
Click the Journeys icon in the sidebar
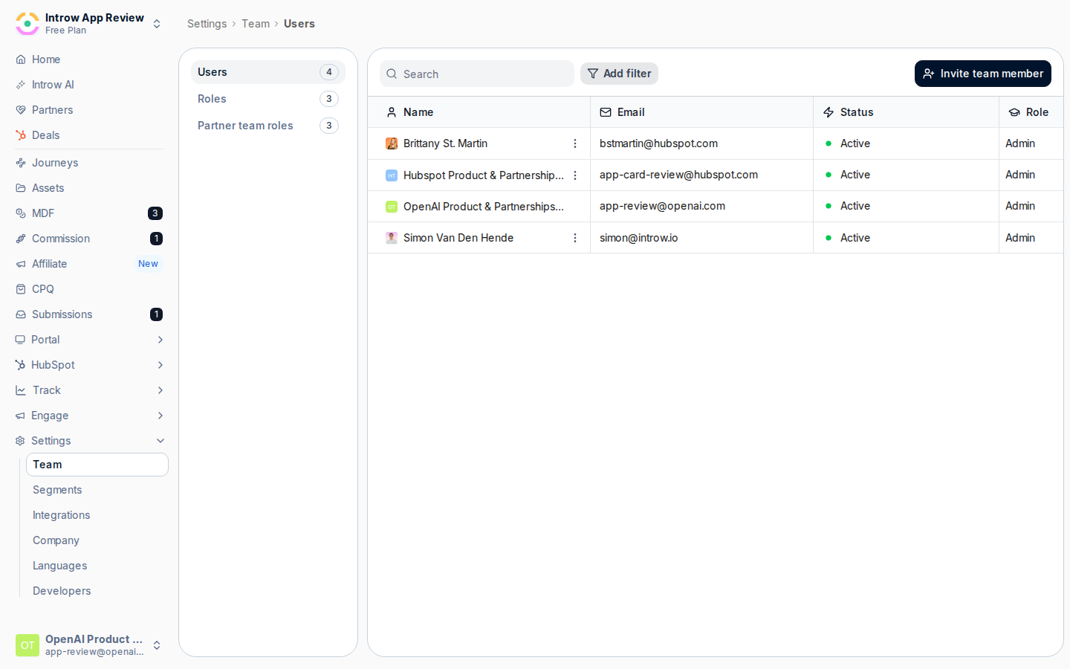click(21, 163)
